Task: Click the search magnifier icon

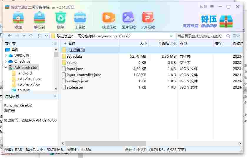Action: (228, 36)
